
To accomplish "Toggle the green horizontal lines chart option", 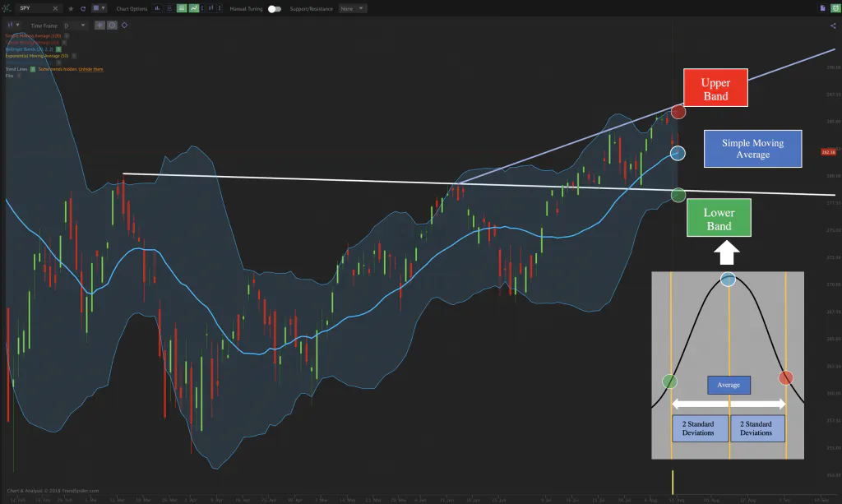I will (182, 8).
